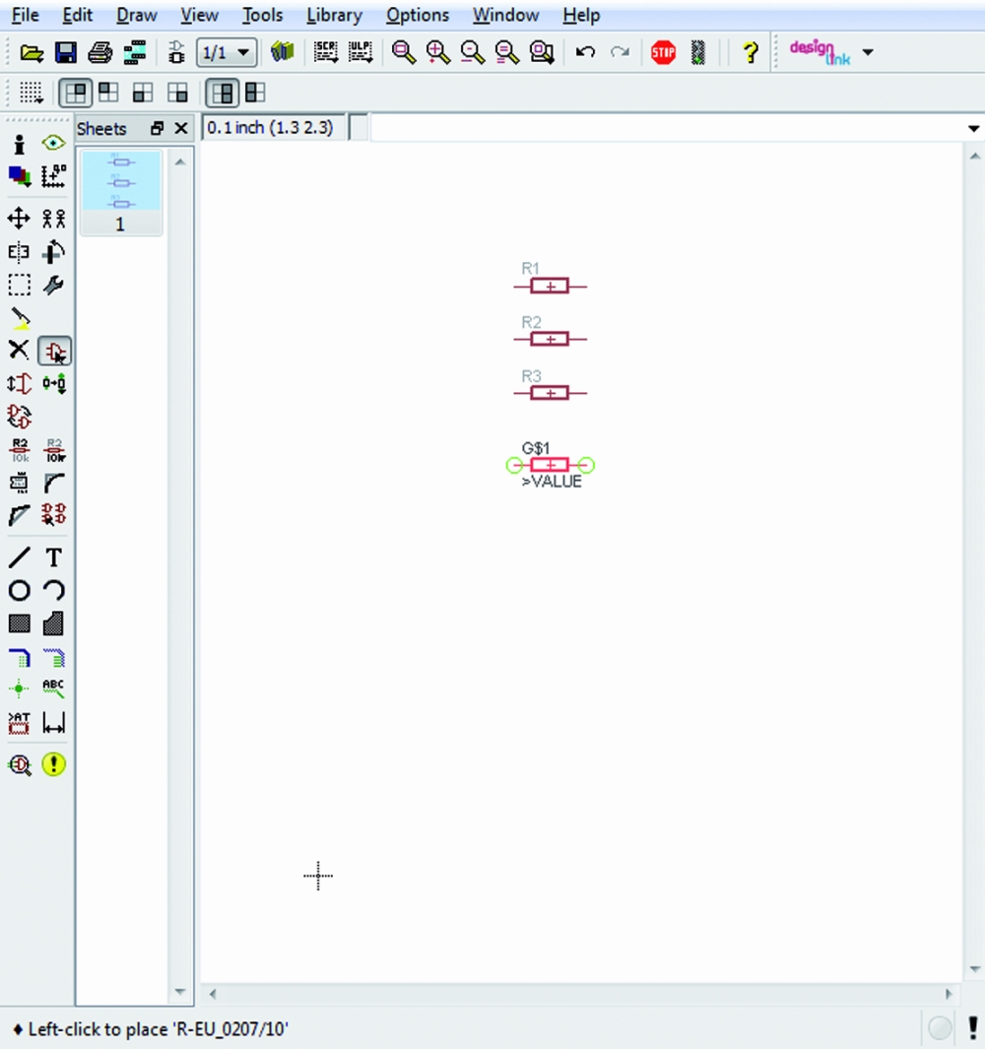
Task: Pick the Delete tool (X icon)
Action: pos(19,350)
